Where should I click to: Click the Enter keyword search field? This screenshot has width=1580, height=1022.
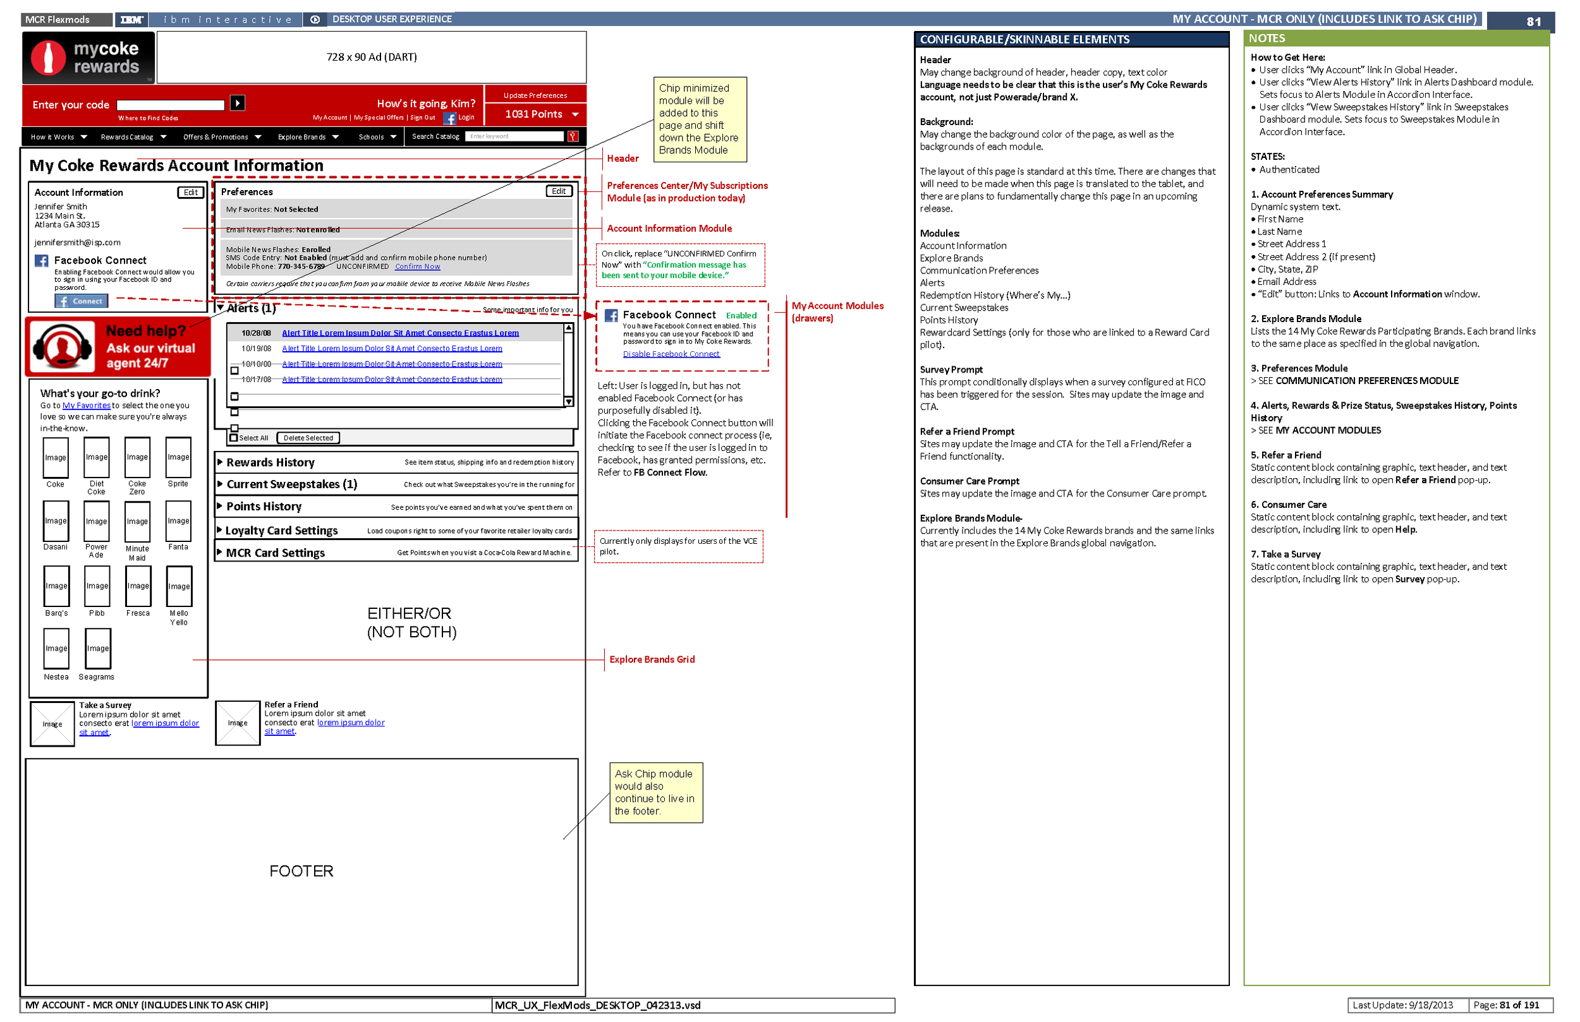coord(514,136)
